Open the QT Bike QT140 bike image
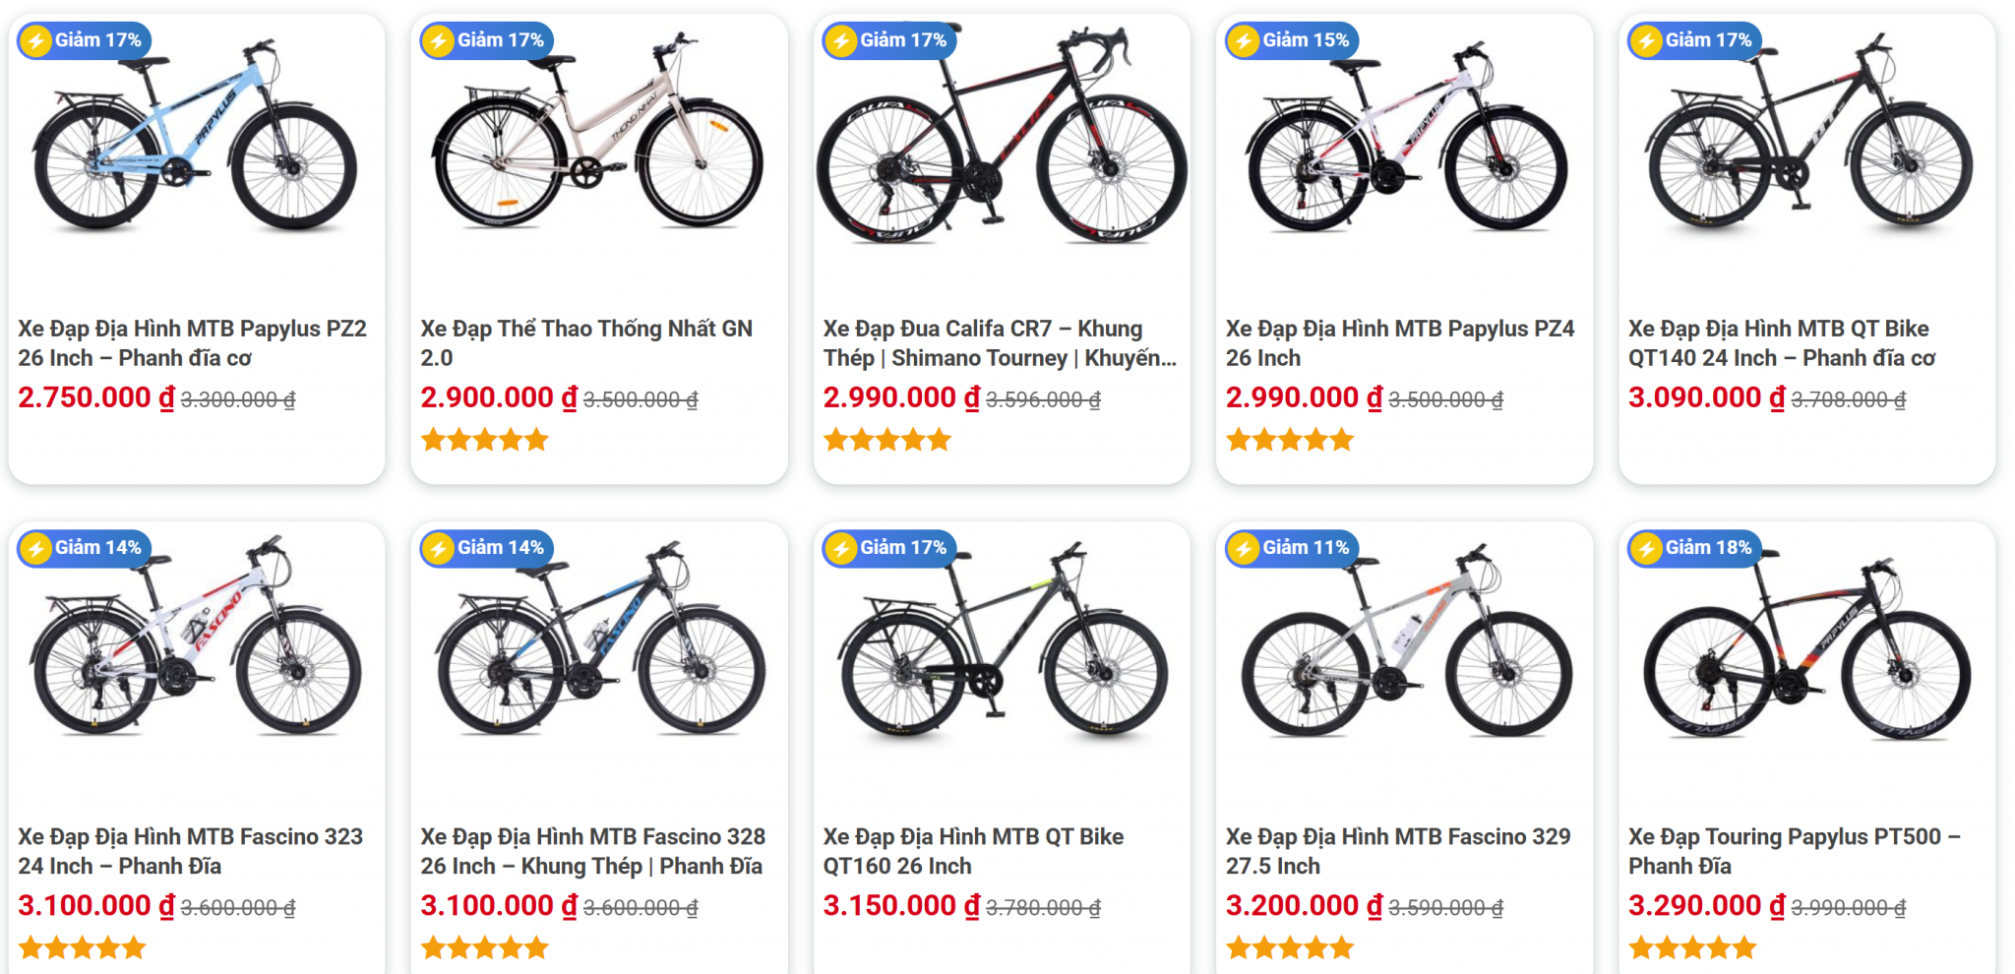Screen dimensions: 2015x974 coord(1806,138)
